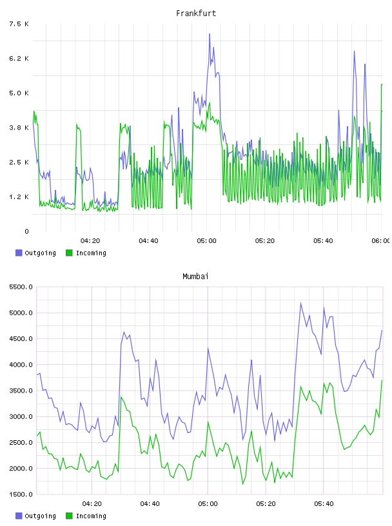Screen dimensions: 392x526
Task: Select the Incoming legend label under Frankfurt
Action: tap(91, 253)
